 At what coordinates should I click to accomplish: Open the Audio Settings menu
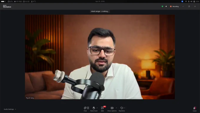point(10,109)
